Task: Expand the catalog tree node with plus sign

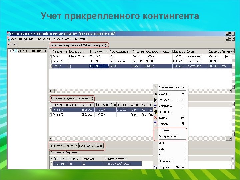Action: (x=10, y=51)
